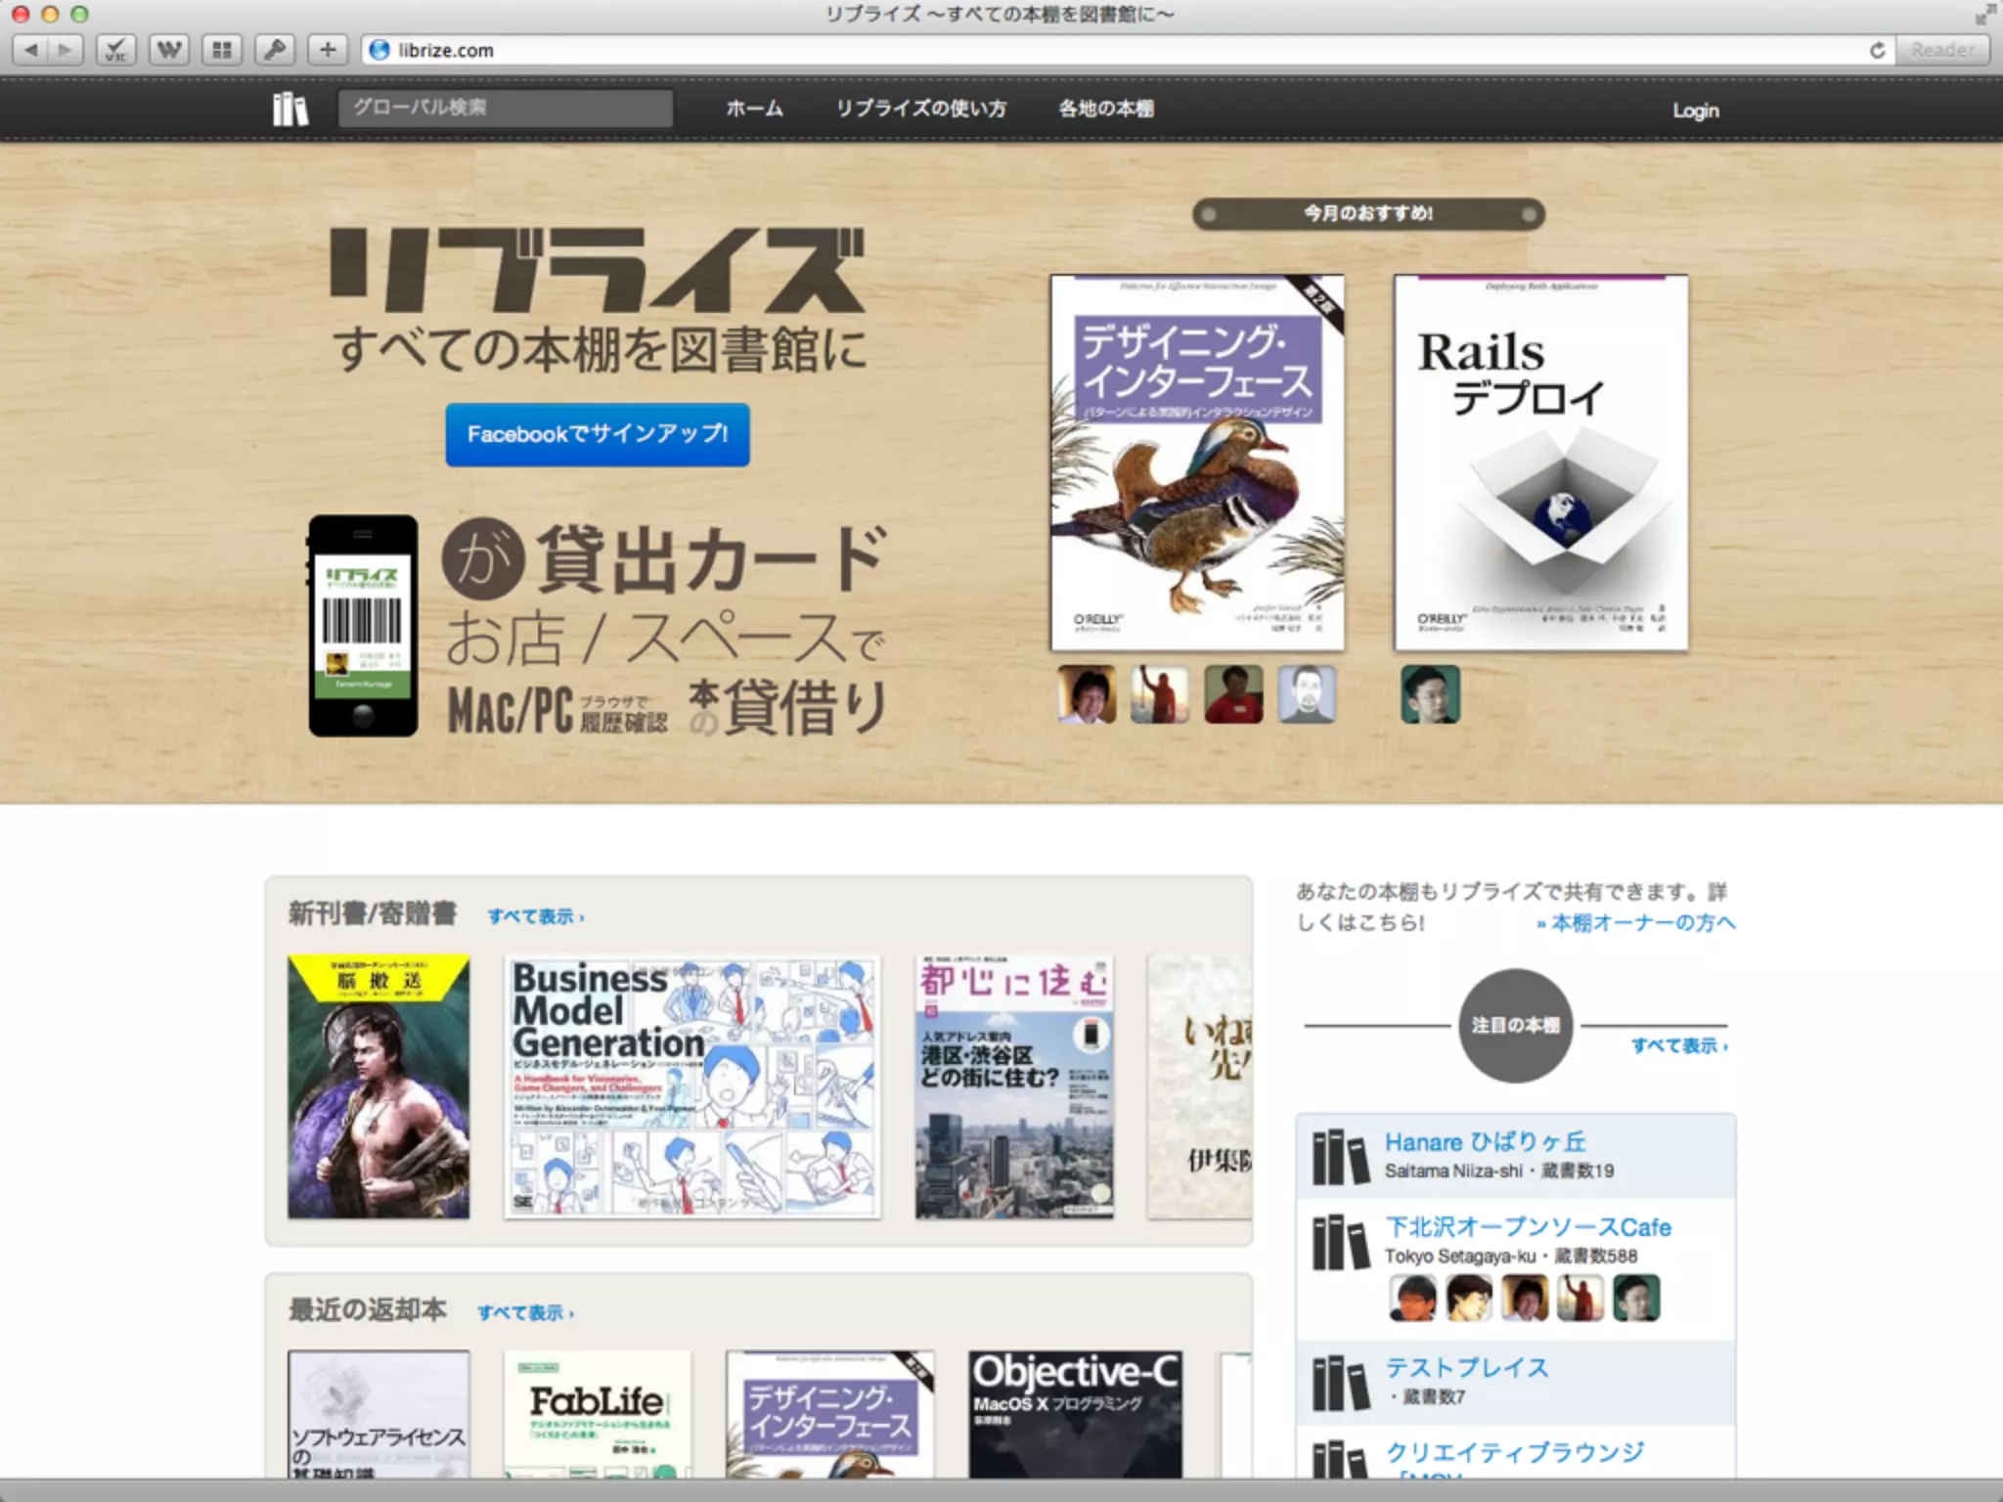Click the W bookmarklet toolbar icon
The width and height of the screenshot is (2003, 1502).
click(169, 50)
